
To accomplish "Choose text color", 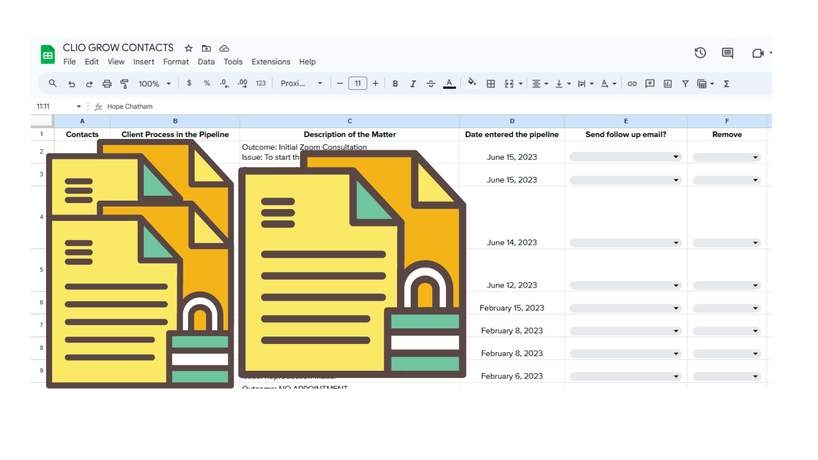I will coord(450,84).
